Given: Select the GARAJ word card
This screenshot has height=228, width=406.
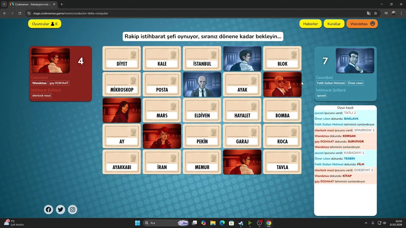Looking at the screenshot, I should 242,136.
